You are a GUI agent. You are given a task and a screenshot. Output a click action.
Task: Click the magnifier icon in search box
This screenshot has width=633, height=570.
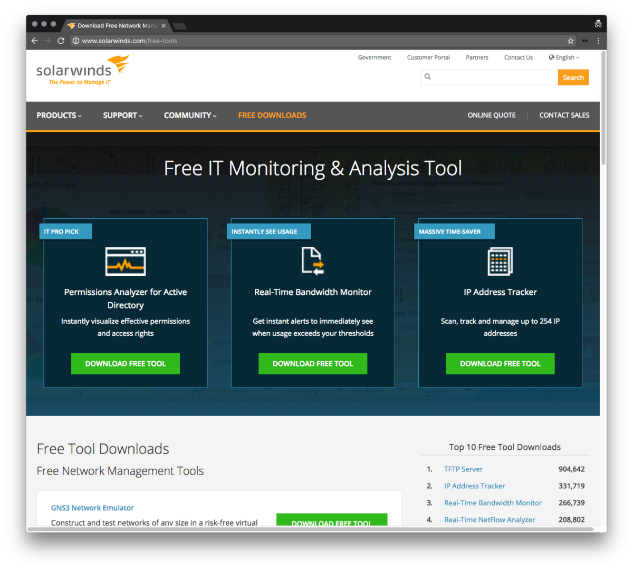tap(428, 77)
